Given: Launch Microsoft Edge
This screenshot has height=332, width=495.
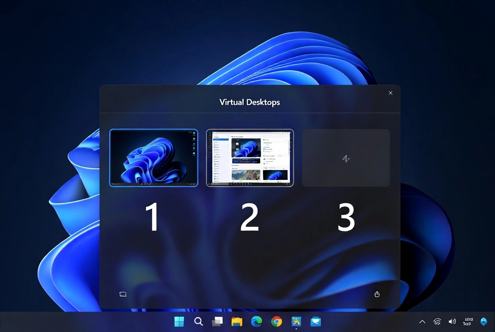Looking at the screenshot, I should tap(256, 321).
